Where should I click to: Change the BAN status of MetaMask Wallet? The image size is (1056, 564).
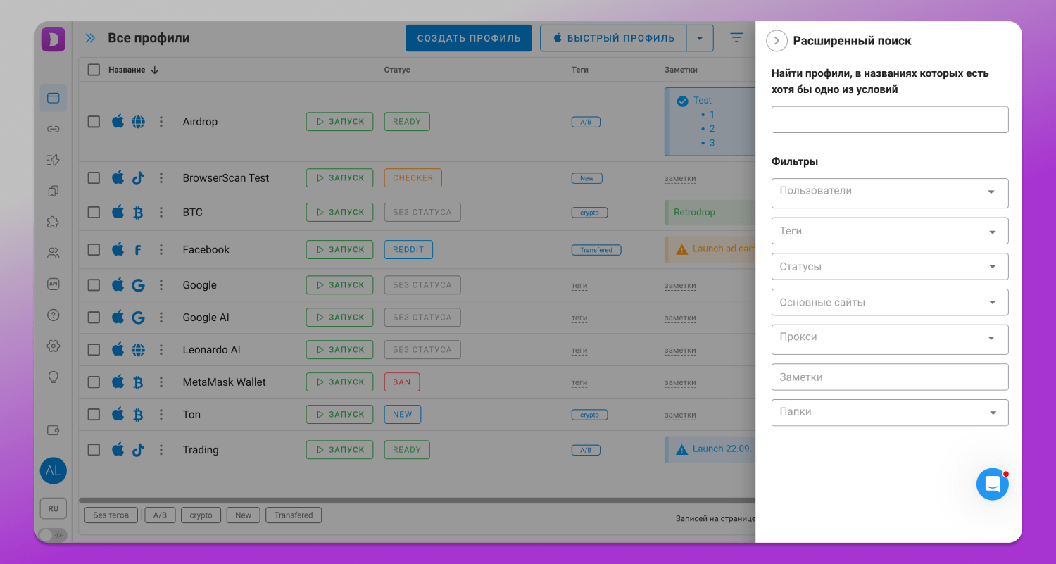click(401, 382)
